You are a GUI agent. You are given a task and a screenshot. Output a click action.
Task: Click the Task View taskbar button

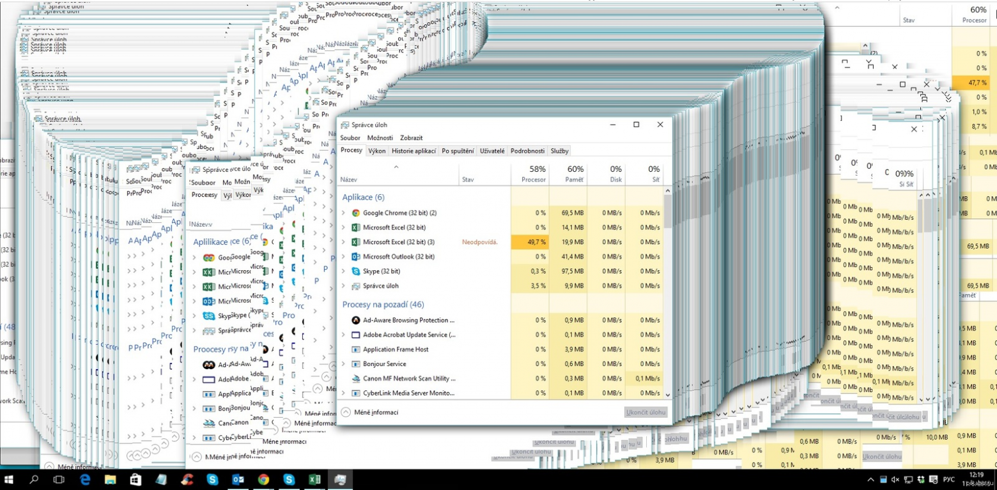(59, 479)
